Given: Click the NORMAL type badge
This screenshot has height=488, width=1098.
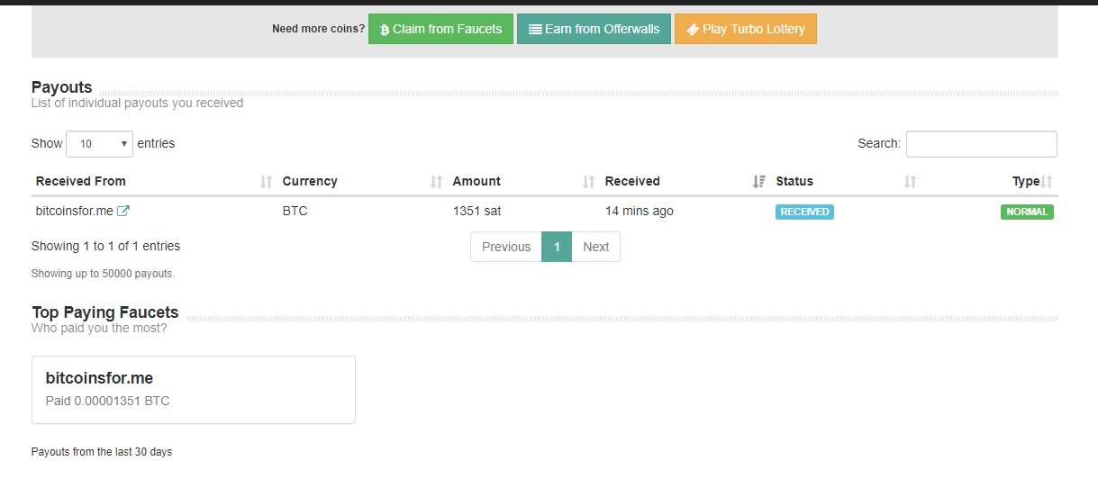Looking at the screenshot, I should pyautogui.click(x=1027, y=212).
